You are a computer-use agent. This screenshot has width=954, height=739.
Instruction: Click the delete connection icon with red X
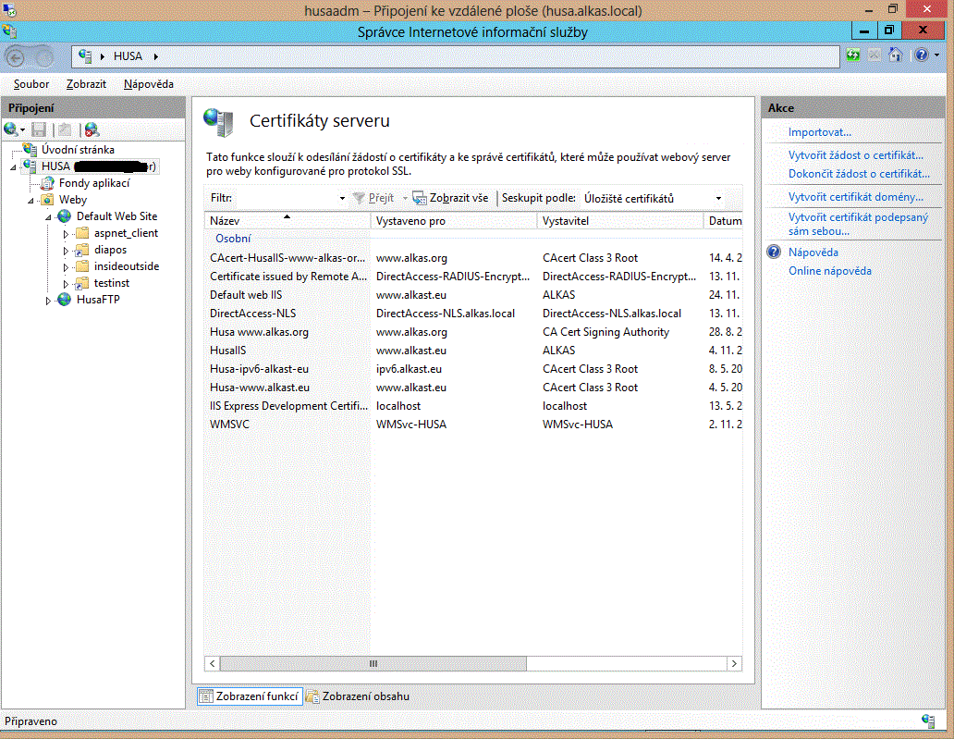point(91,129)
